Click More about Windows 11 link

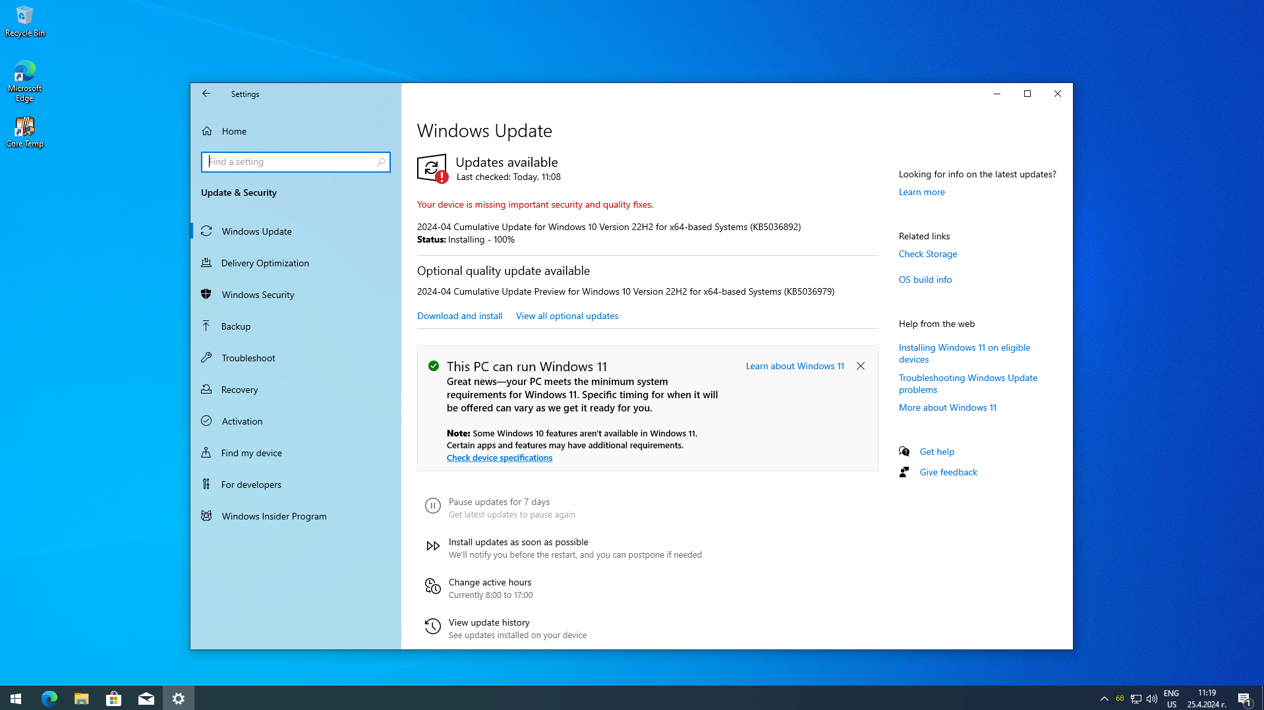[x=948, y=408]
